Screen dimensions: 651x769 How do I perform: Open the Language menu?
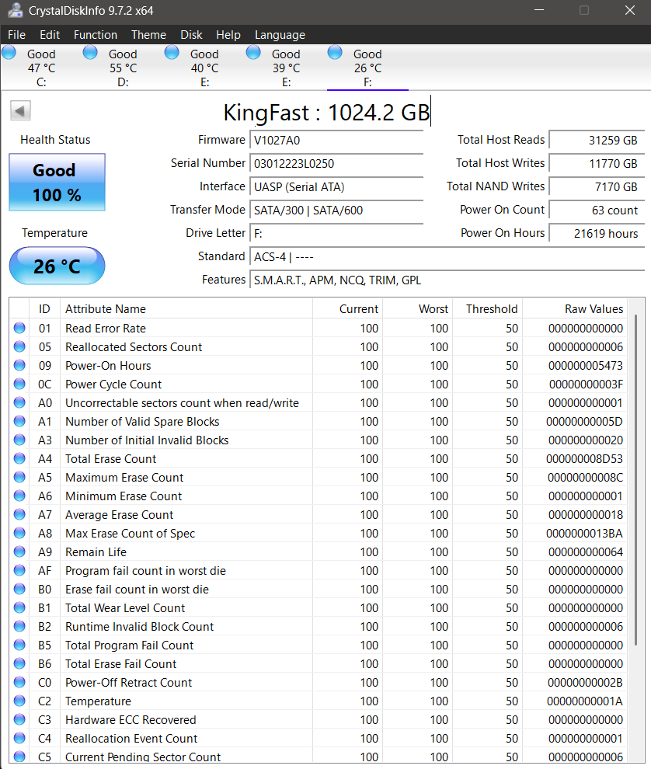click(x=280, y=35)
